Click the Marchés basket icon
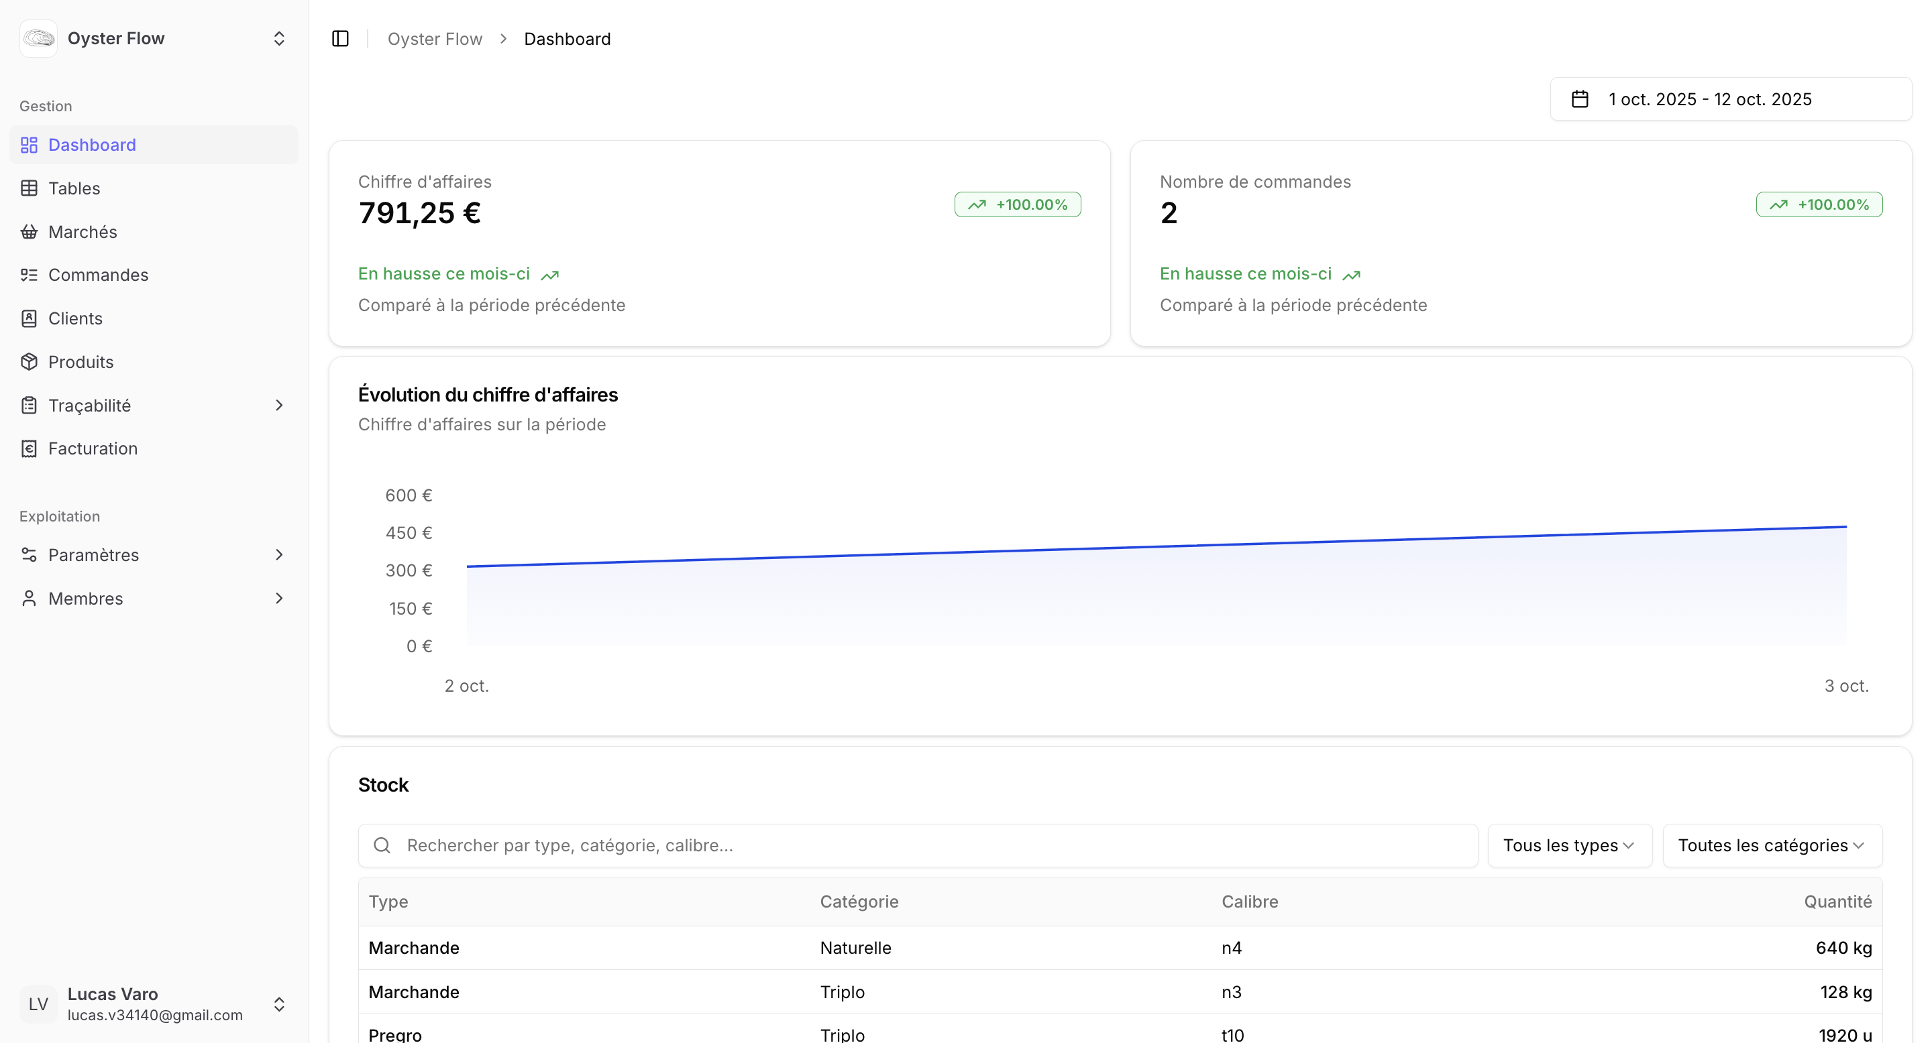1932x1043 pixels. click(30, 231)
